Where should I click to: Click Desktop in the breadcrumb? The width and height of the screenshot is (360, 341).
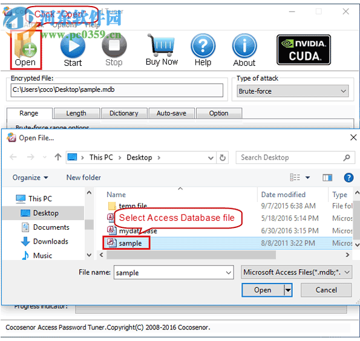(139, 157)
